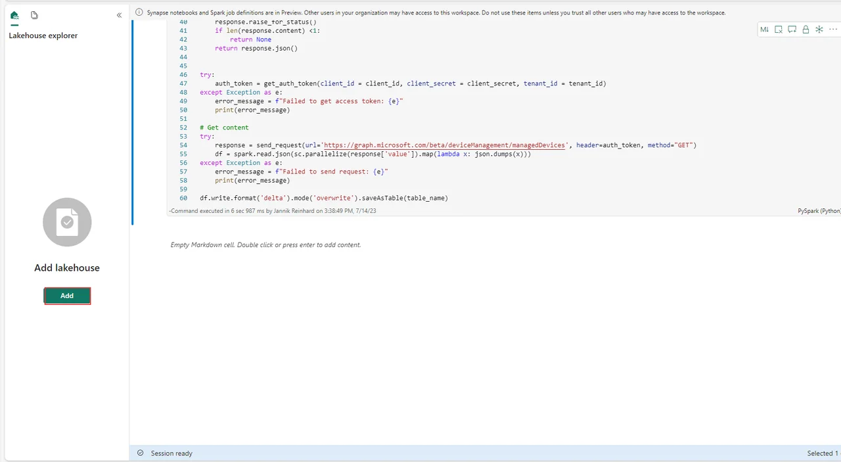Click the saveAsTable code line 60
Viewport: 841px width, 462px height.
(324, 198)
